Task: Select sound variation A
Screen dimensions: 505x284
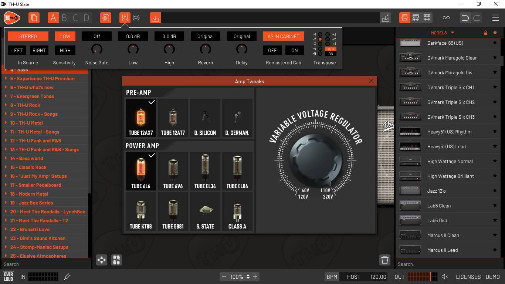Action: (53, 18)
